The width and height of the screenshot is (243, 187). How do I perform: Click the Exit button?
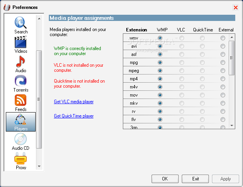point(195,179)
